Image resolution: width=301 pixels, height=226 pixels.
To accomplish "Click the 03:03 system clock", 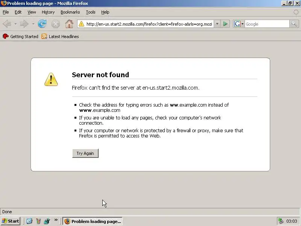I will tap(292, 221).
